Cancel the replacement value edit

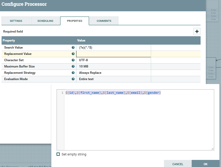[x=178, y=164]
